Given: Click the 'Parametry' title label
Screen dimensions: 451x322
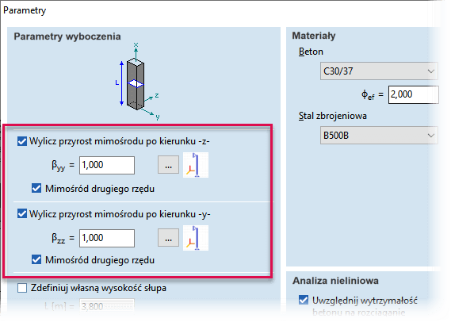Looking at the screenshot, I should 25,10.
